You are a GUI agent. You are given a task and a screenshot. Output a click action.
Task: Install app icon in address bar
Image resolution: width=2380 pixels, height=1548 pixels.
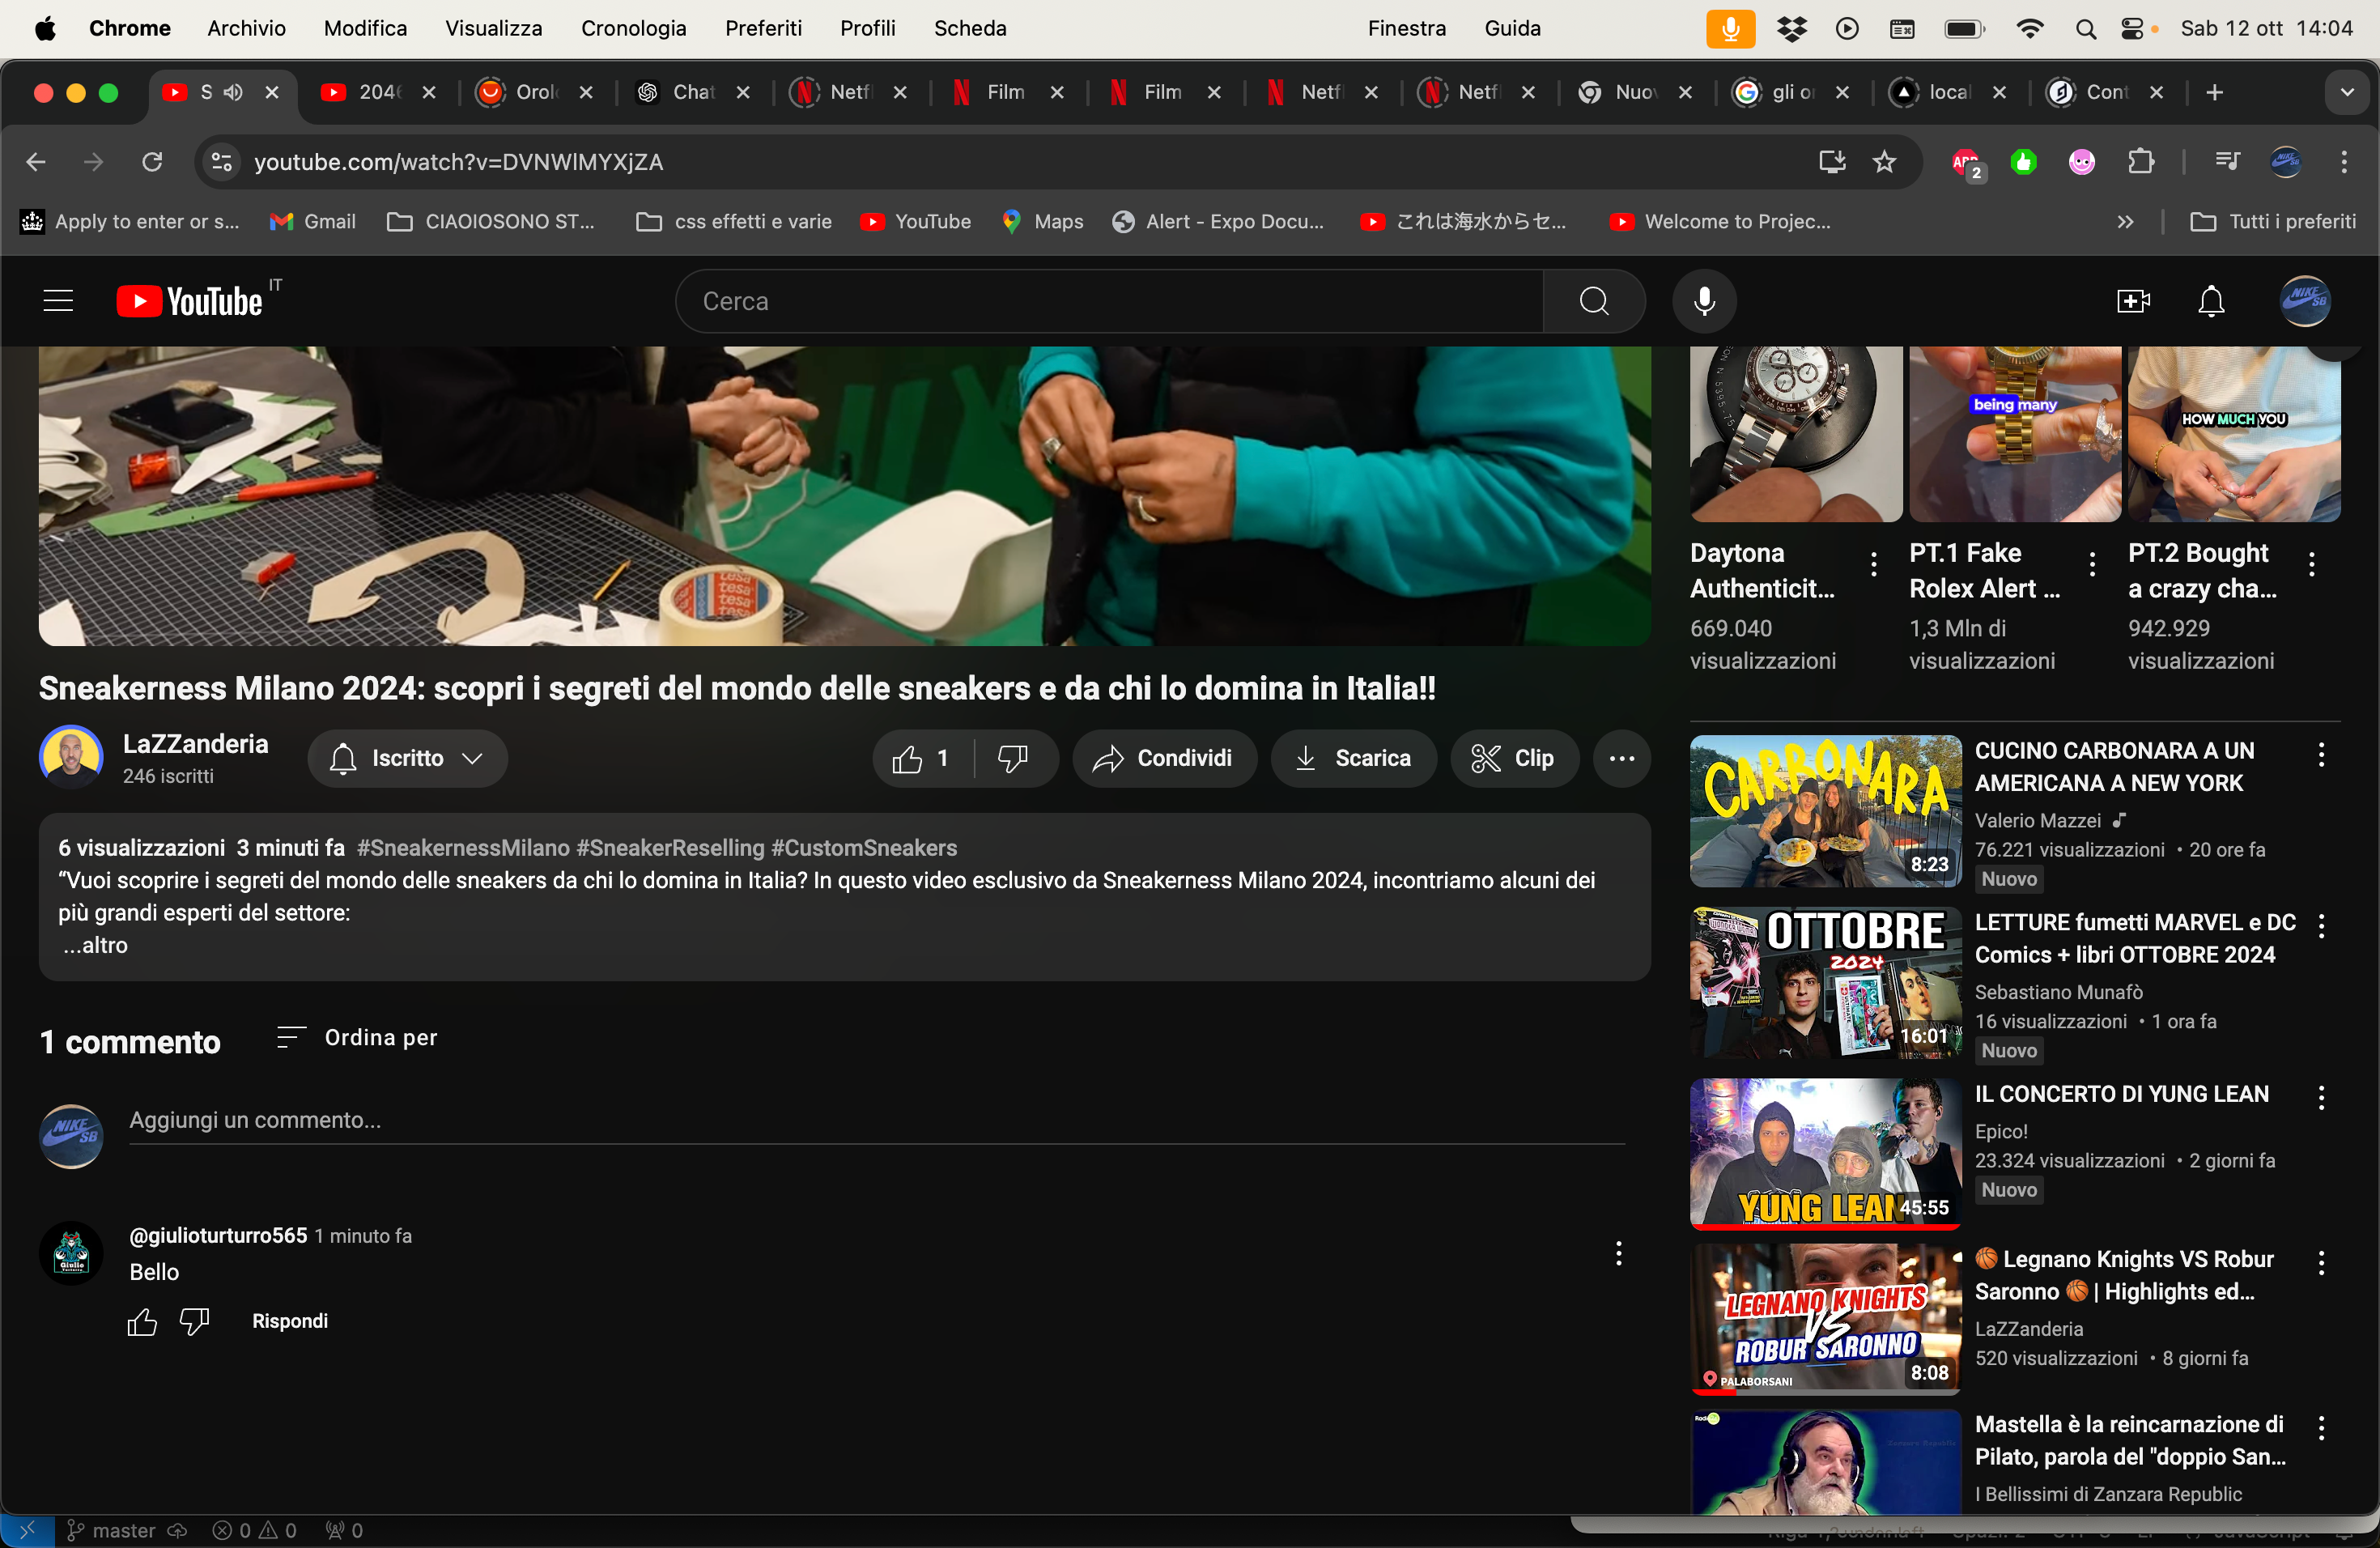1831,162
